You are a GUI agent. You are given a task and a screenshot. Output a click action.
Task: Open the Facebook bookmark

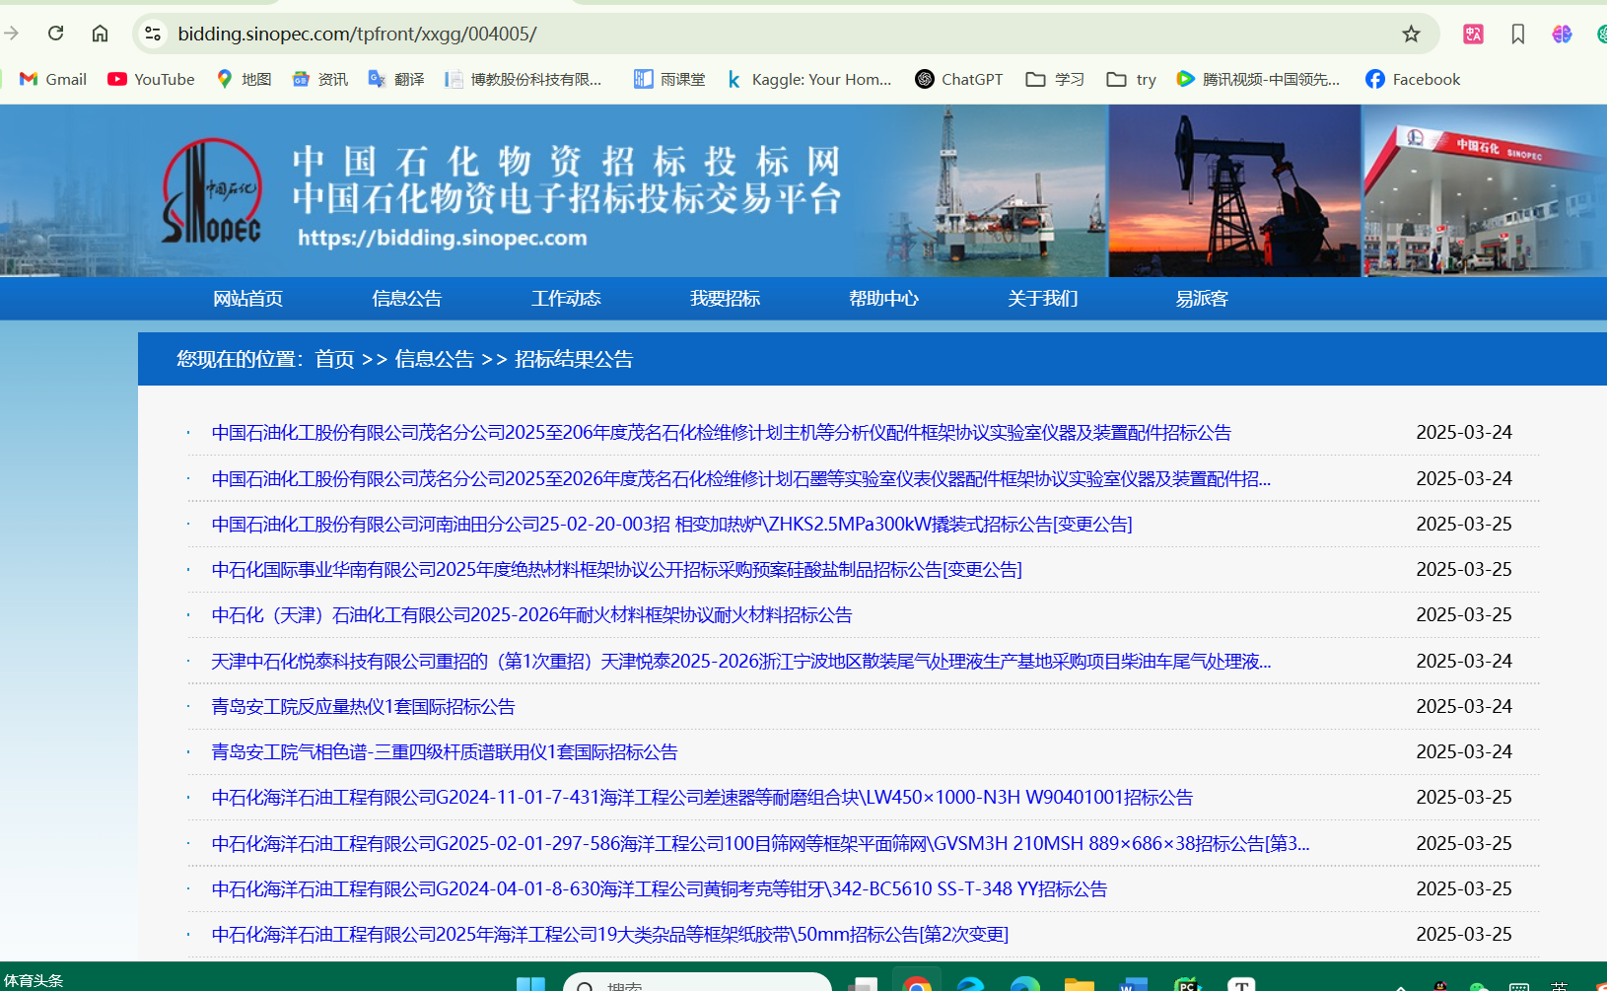(1413, 79)
